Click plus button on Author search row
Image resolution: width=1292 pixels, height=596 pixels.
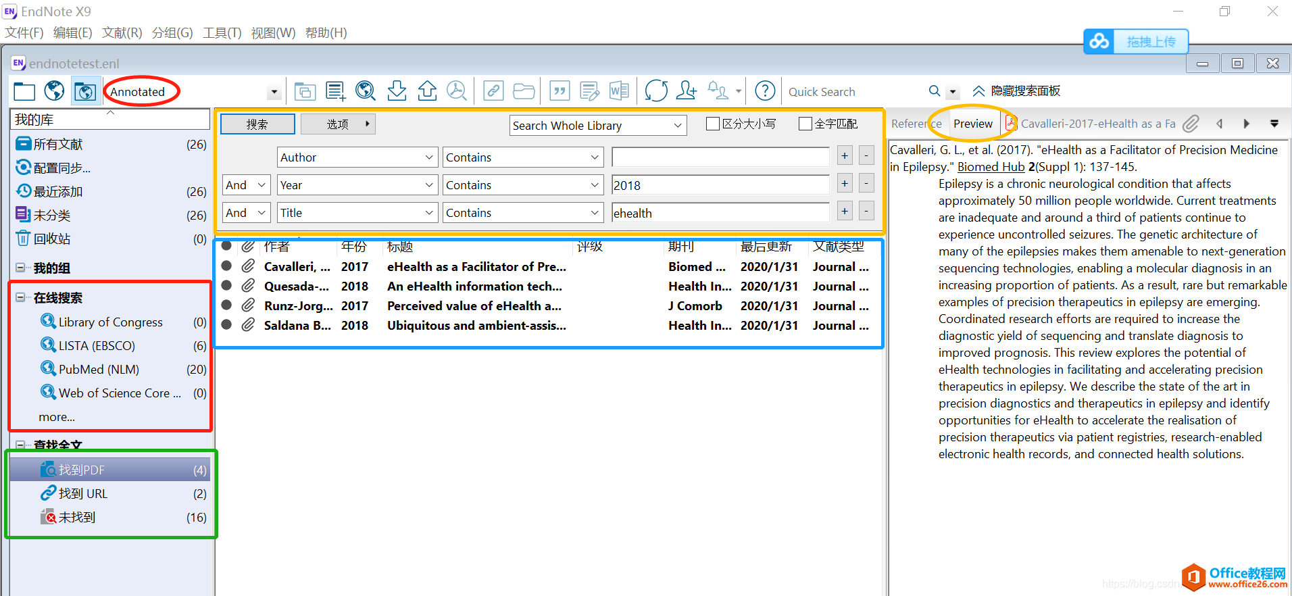(x=845, y=156)
